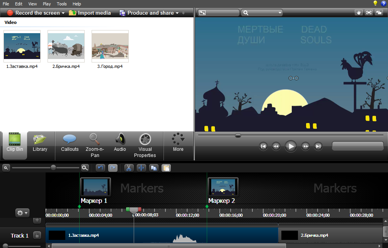388x248 pixels.
Task: Click the track height slider handle
Action: click(5, 246)
